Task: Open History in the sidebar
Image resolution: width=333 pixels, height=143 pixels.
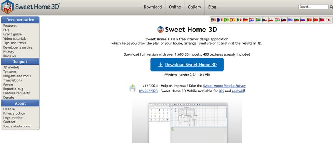Action: click(x=9, y=52)
